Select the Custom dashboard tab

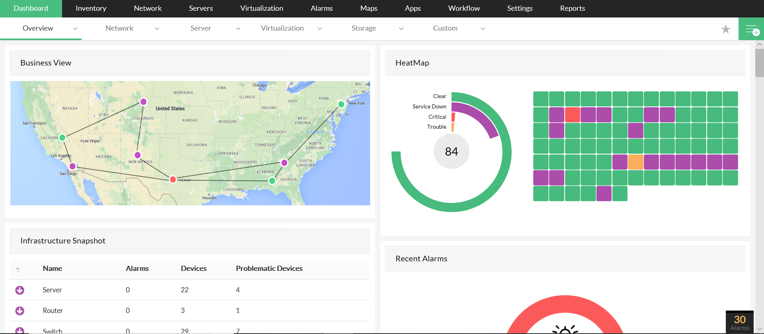445,28
